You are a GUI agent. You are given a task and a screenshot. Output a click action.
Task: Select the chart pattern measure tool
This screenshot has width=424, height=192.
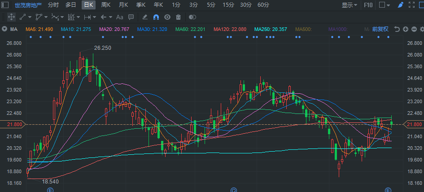point(71,17)
